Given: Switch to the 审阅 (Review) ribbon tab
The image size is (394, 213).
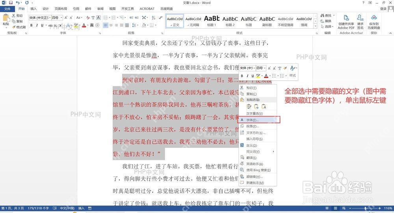Looking at the screenshot, I should click(x=100, y=9).
